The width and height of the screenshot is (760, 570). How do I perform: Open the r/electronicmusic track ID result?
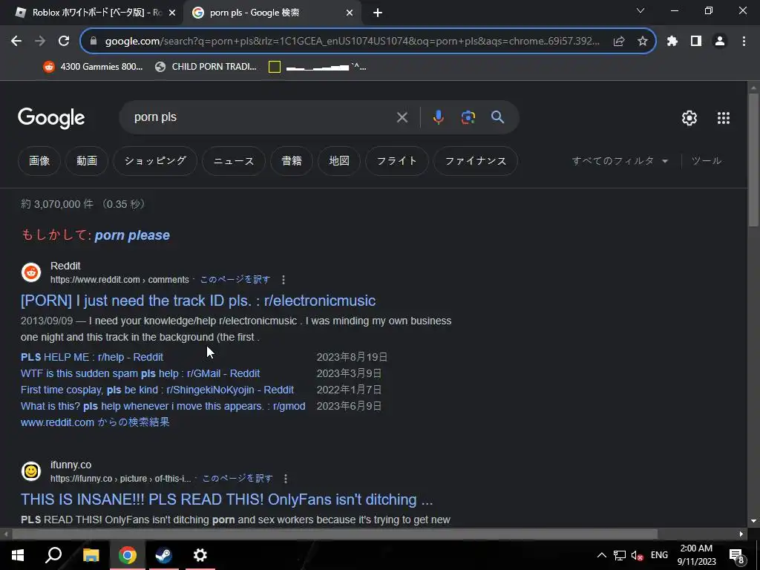point(198,301)
